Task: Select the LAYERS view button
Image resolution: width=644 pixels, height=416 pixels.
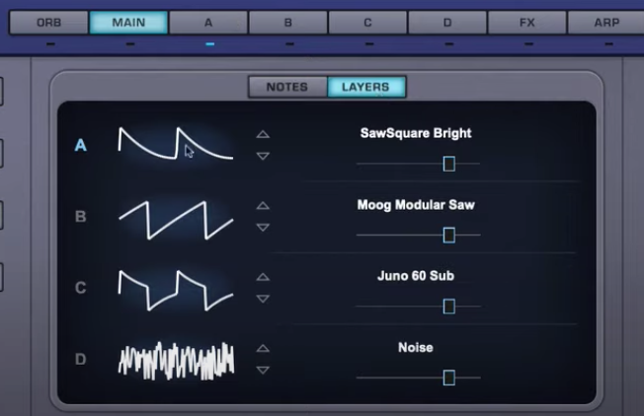Action: [365, 87]
